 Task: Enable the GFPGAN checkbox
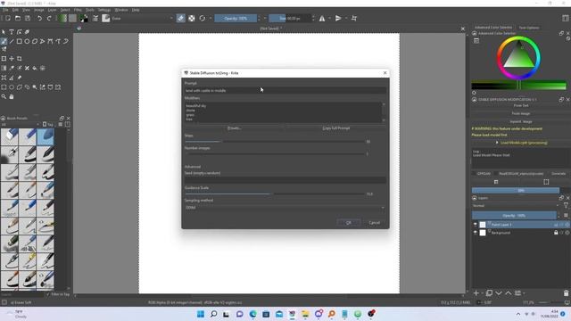click(x=475, y=174)
